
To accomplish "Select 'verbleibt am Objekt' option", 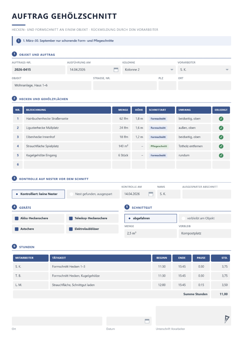I will [x=205, y=218].
